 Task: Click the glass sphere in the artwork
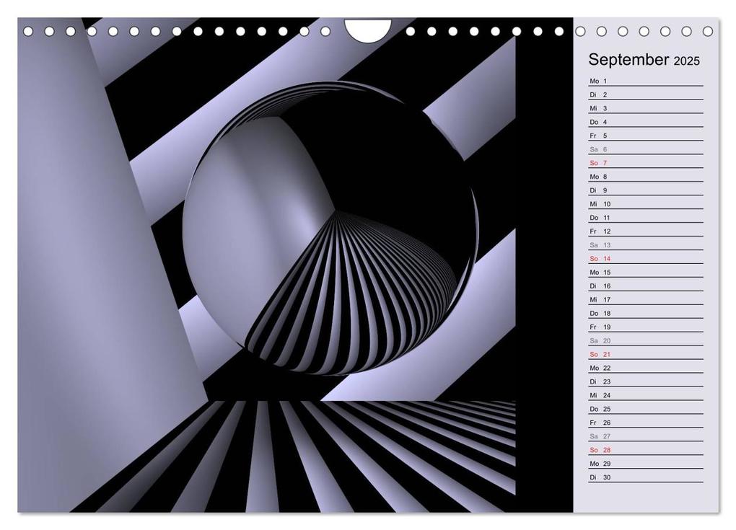[x=330, y=229]
